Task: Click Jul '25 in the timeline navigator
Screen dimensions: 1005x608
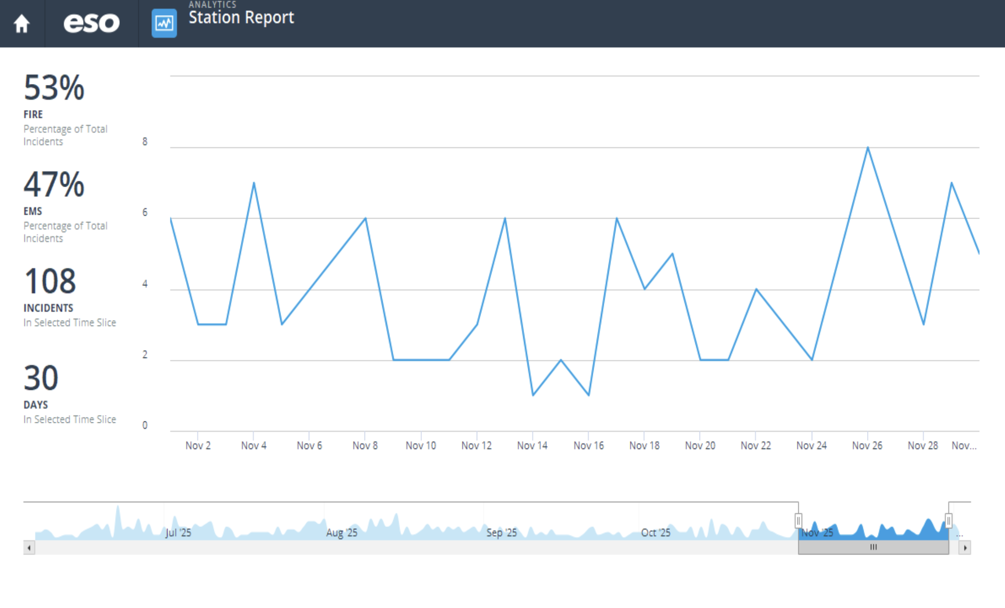Action: 178,533
